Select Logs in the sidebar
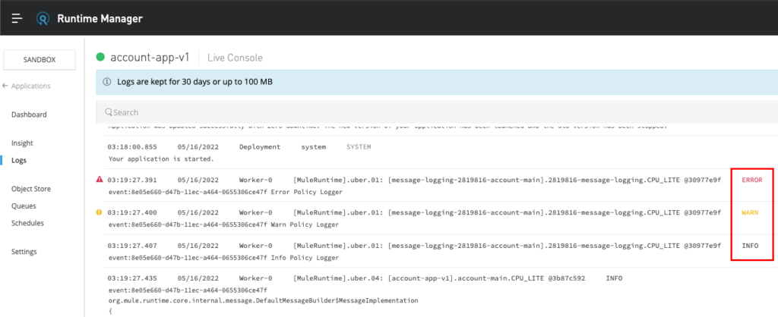 coord(19,160)
